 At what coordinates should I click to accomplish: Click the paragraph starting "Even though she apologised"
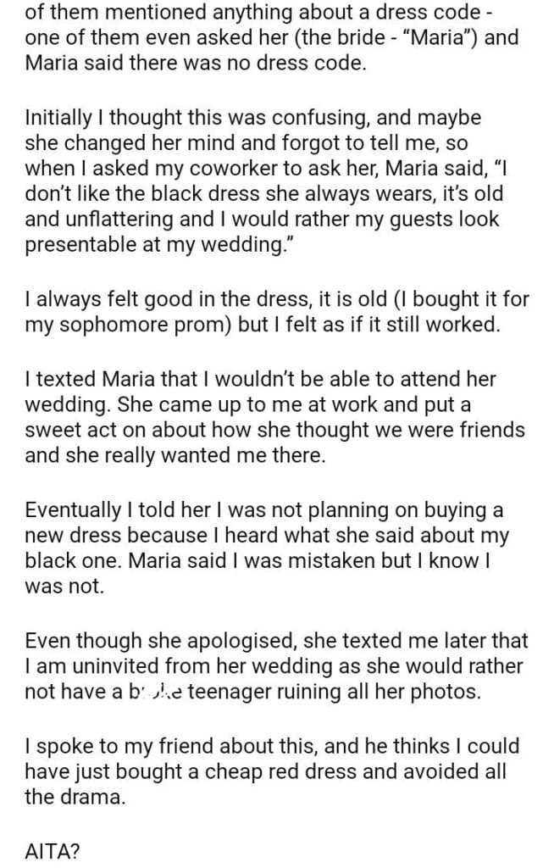273,666
